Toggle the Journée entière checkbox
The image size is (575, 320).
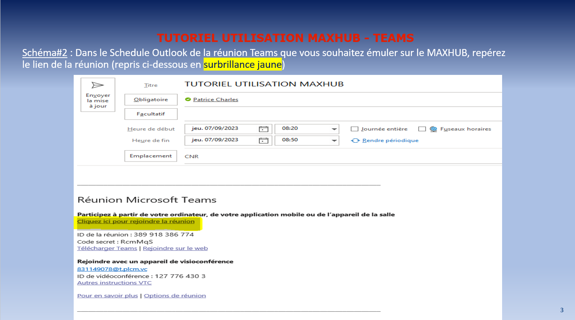tap(355, 129)
